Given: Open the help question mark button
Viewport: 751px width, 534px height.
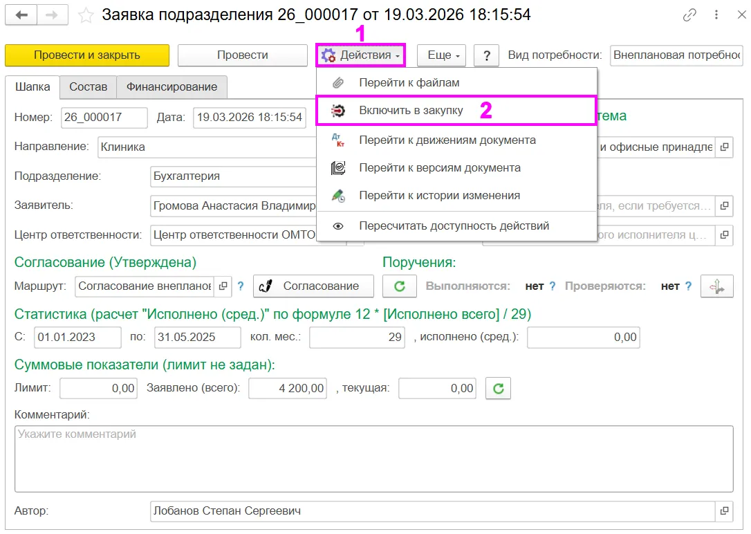Looking at the screenshot, I should coord(487,55).
